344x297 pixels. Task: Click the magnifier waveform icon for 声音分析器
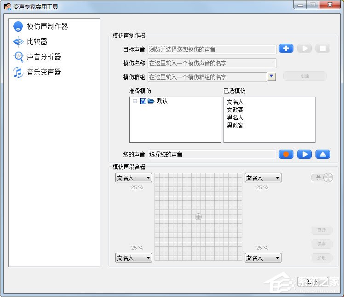(x=18, y=57)
